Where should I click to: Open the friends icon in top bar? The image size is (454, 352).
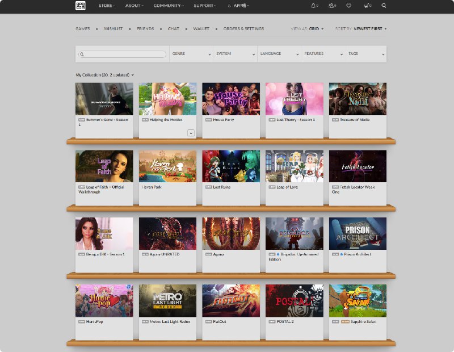click(x=332, y=6)
